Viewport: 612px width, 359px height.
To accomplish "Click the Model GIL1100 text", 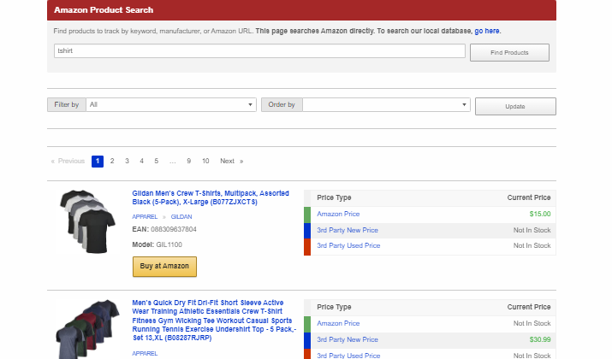I will (157, 244).
